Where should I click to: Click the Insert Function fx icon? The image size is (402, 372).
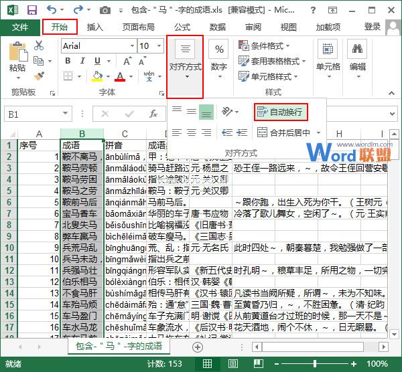coord(153,114)
